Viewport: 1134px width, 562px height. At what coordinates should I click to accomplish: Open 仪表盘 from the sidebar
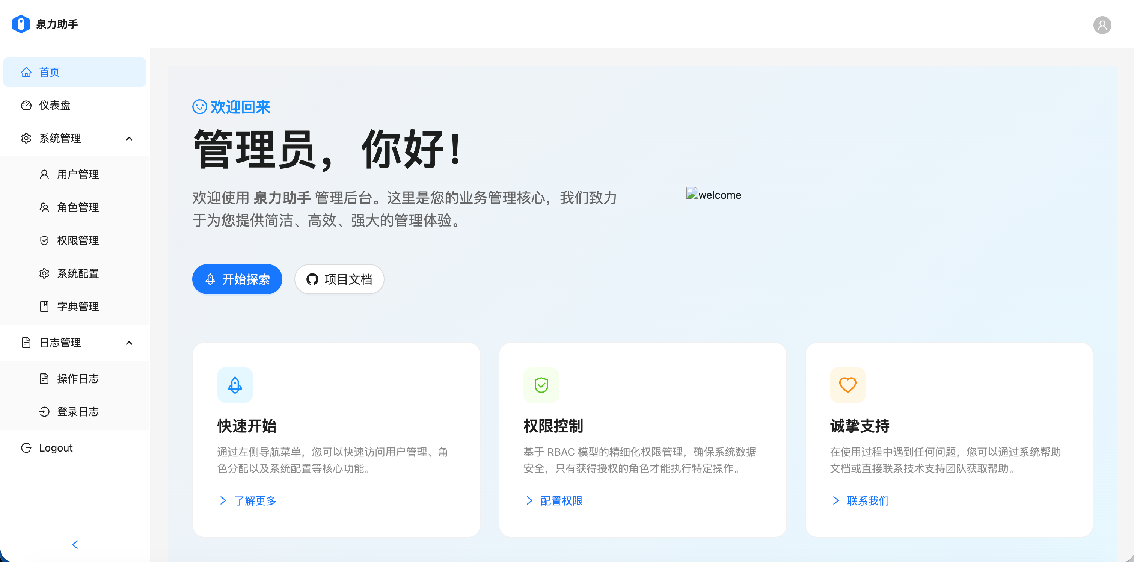[x=54, y=105]
